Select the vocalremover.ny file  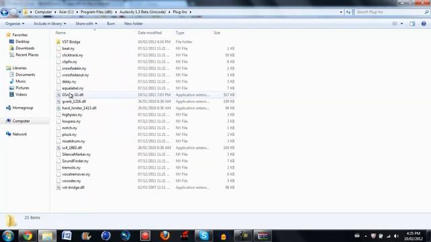(76, 174)
